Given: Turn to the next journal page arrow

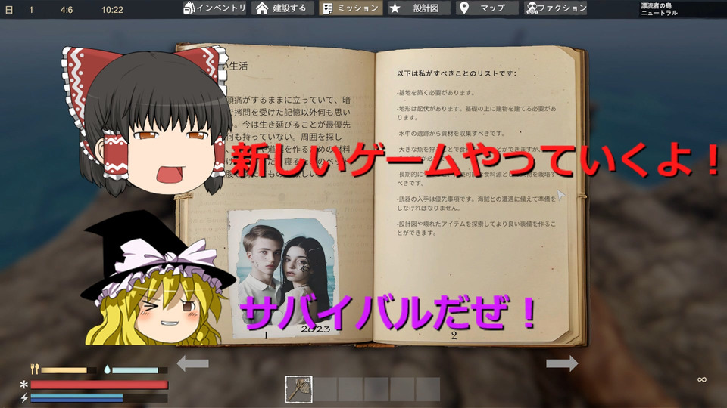Looking at the screenshot, I should point(562,363).
